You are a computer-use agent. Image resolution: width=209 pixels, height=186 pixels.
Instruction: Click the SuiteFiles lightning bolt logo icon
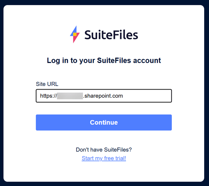[75, 34]
